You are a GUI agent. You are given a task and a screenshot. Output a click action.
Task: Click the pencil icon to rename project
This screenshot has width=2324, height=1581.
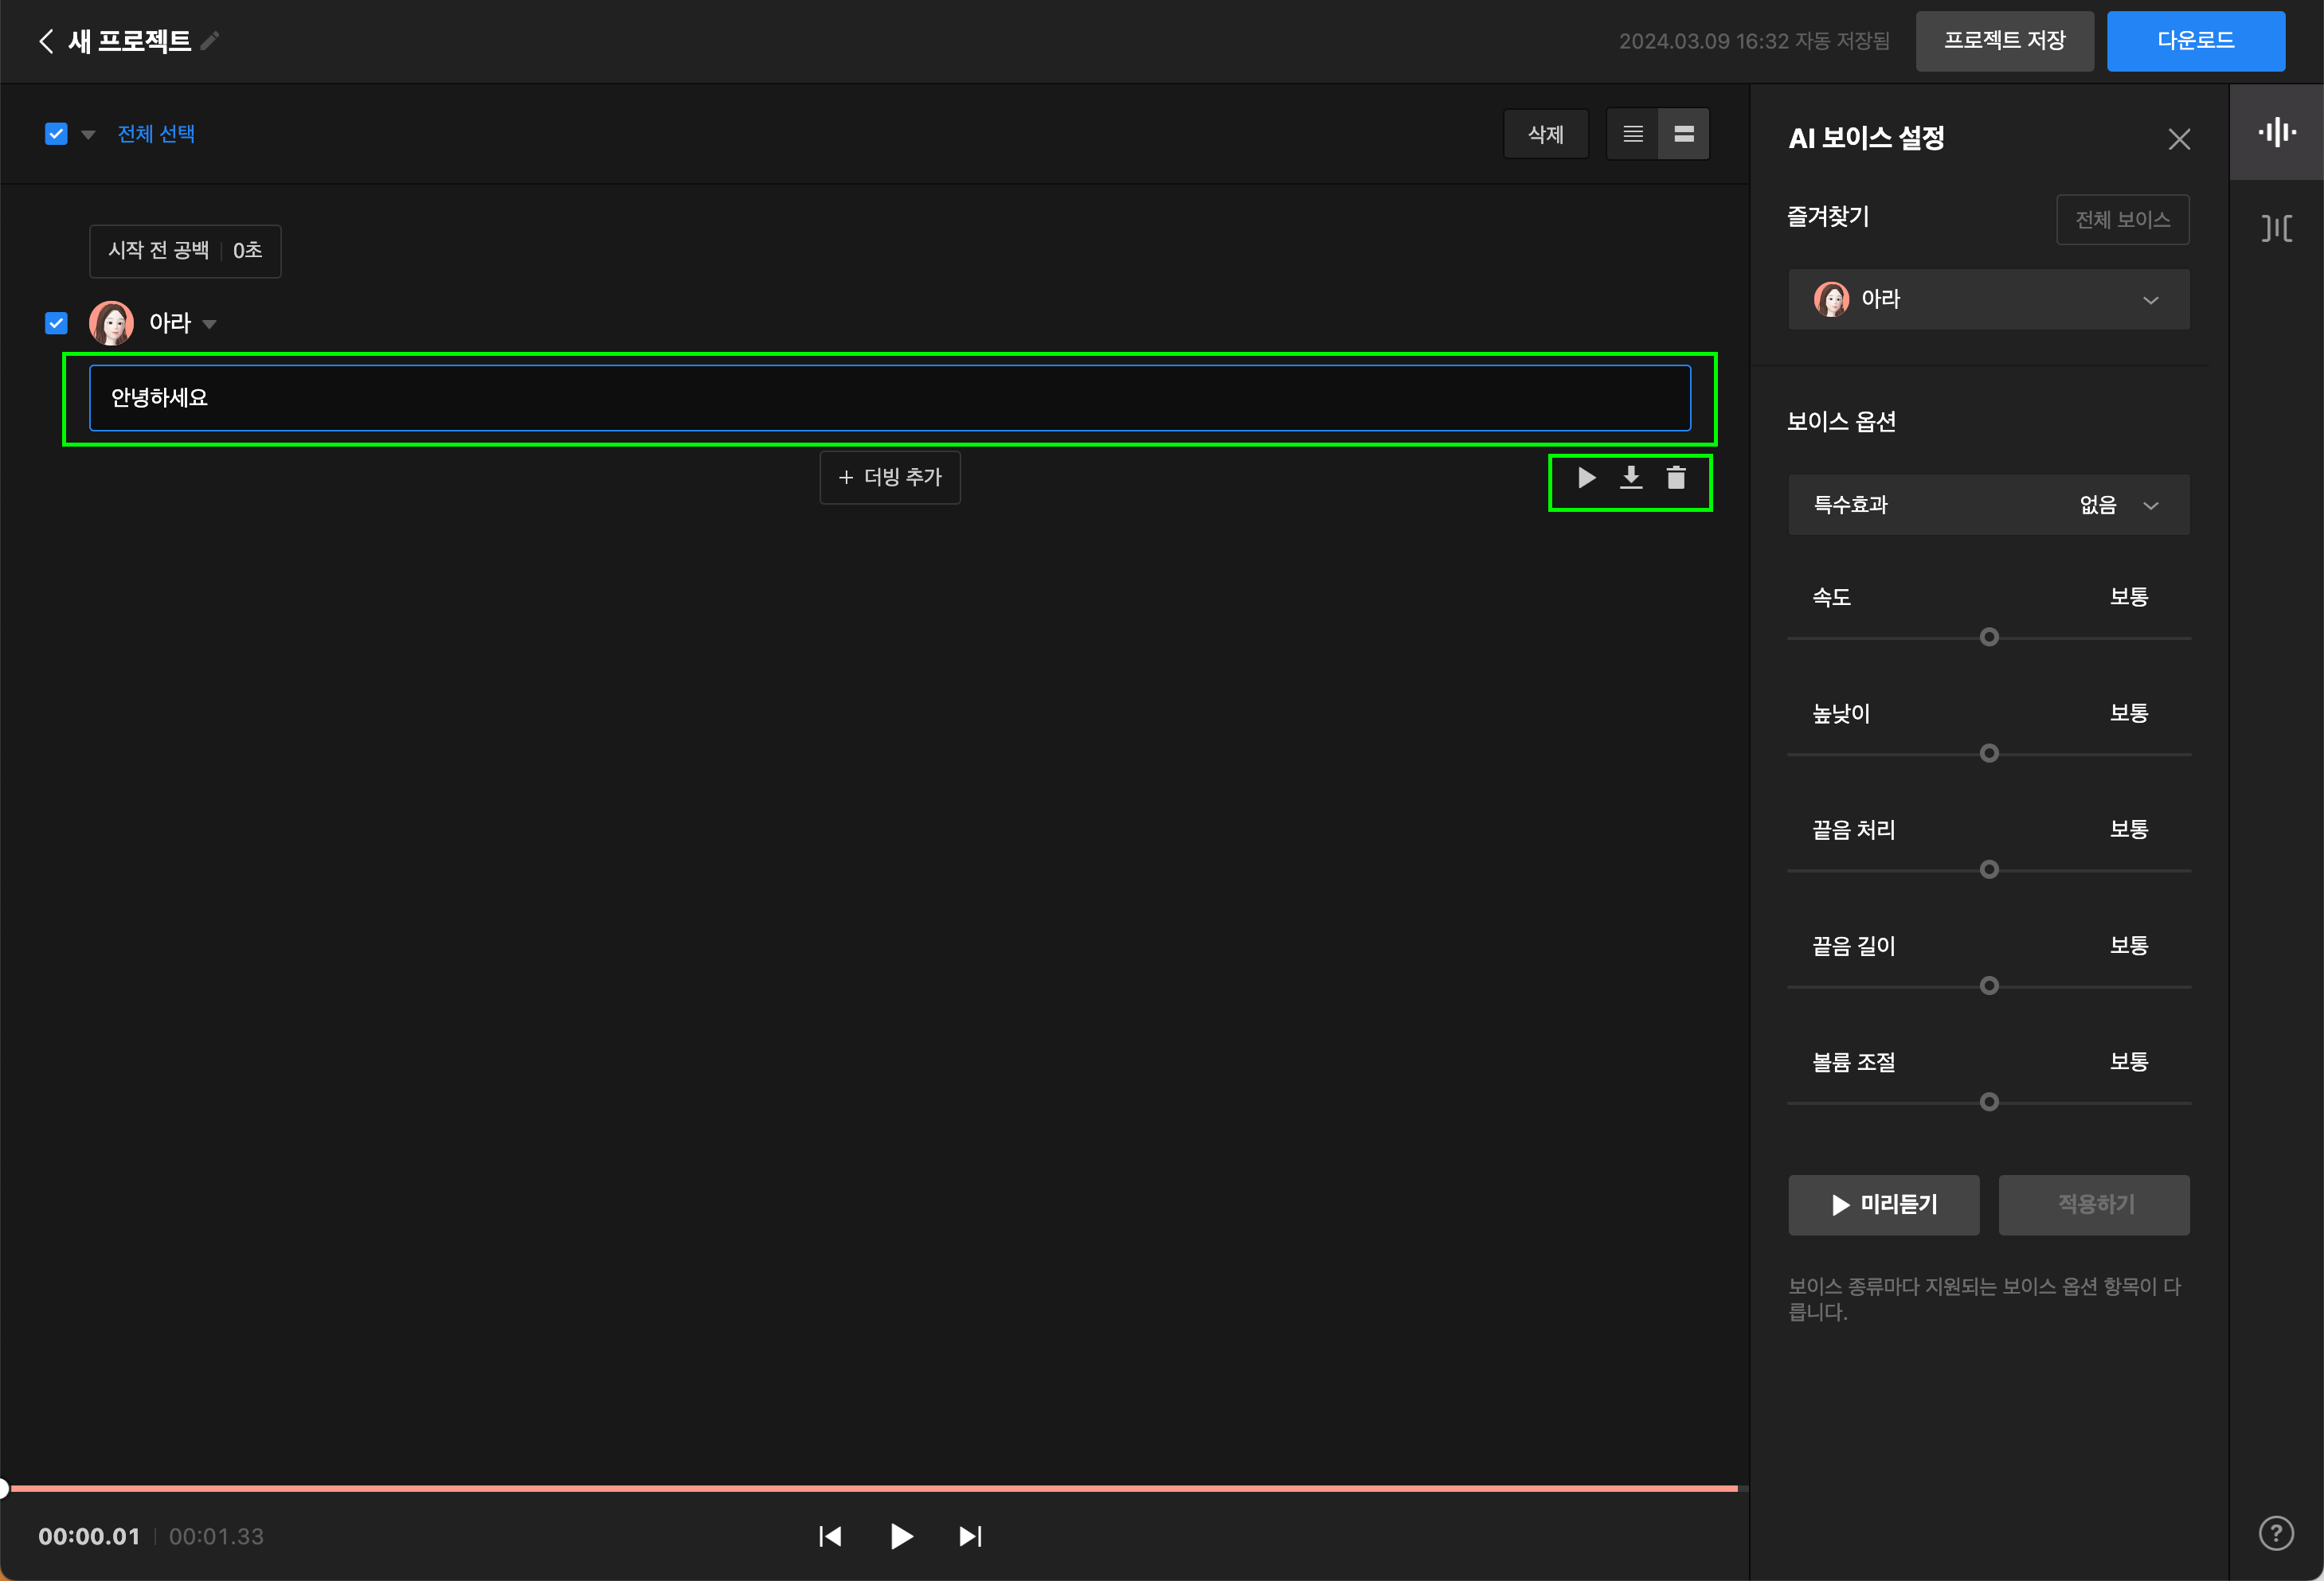point(210,41)
